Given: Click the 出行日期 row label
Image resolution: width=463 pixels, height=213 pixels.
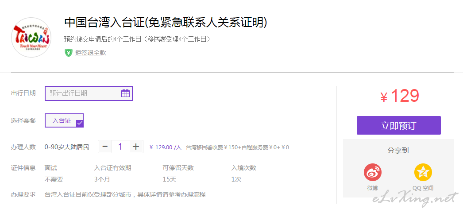Looking at the screenshot, I should coord(23,93).
